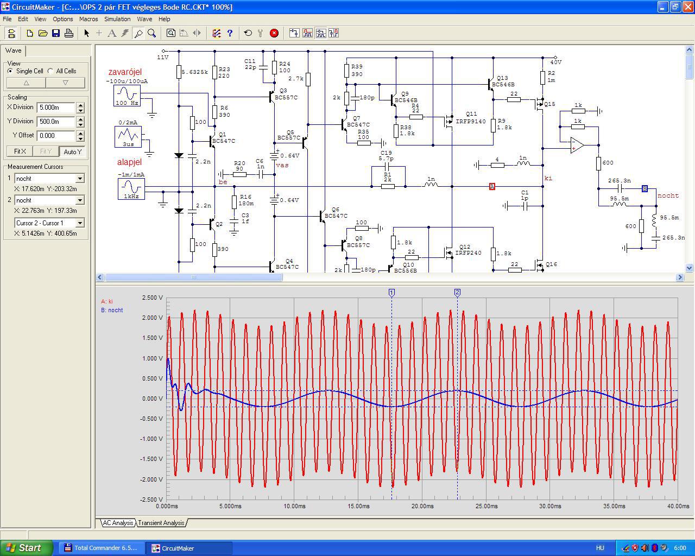Click the Rotate 90 toolbar icon

(184, 33)
